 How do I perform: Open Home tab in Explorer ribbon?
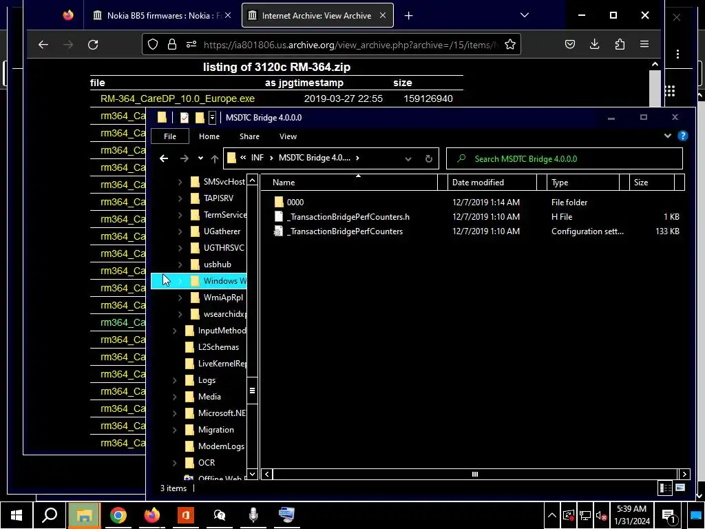click(209, 136)
